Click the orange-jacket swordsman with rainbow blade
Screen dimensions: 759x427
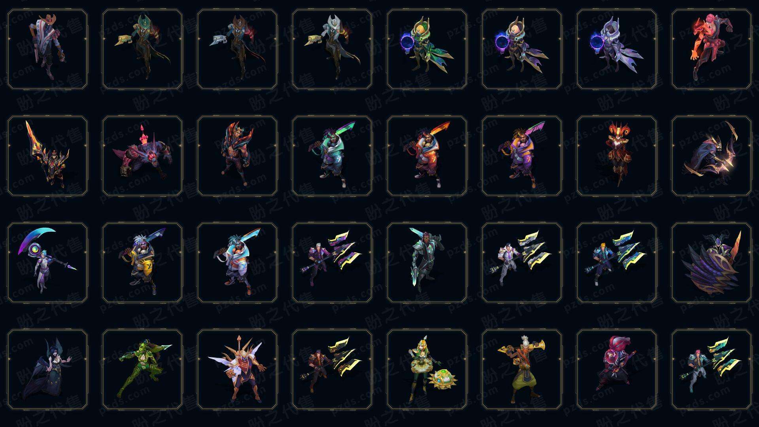(427, 156)
